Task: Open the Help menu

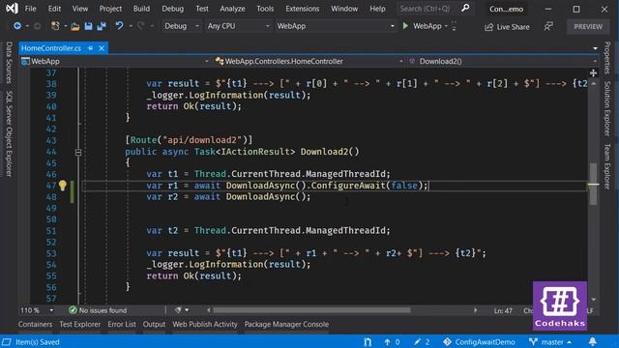Action: 377,9
